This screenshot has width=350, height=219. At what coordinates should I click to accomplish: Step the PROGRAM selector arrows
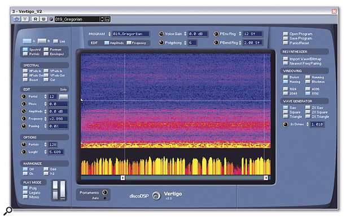110,34
